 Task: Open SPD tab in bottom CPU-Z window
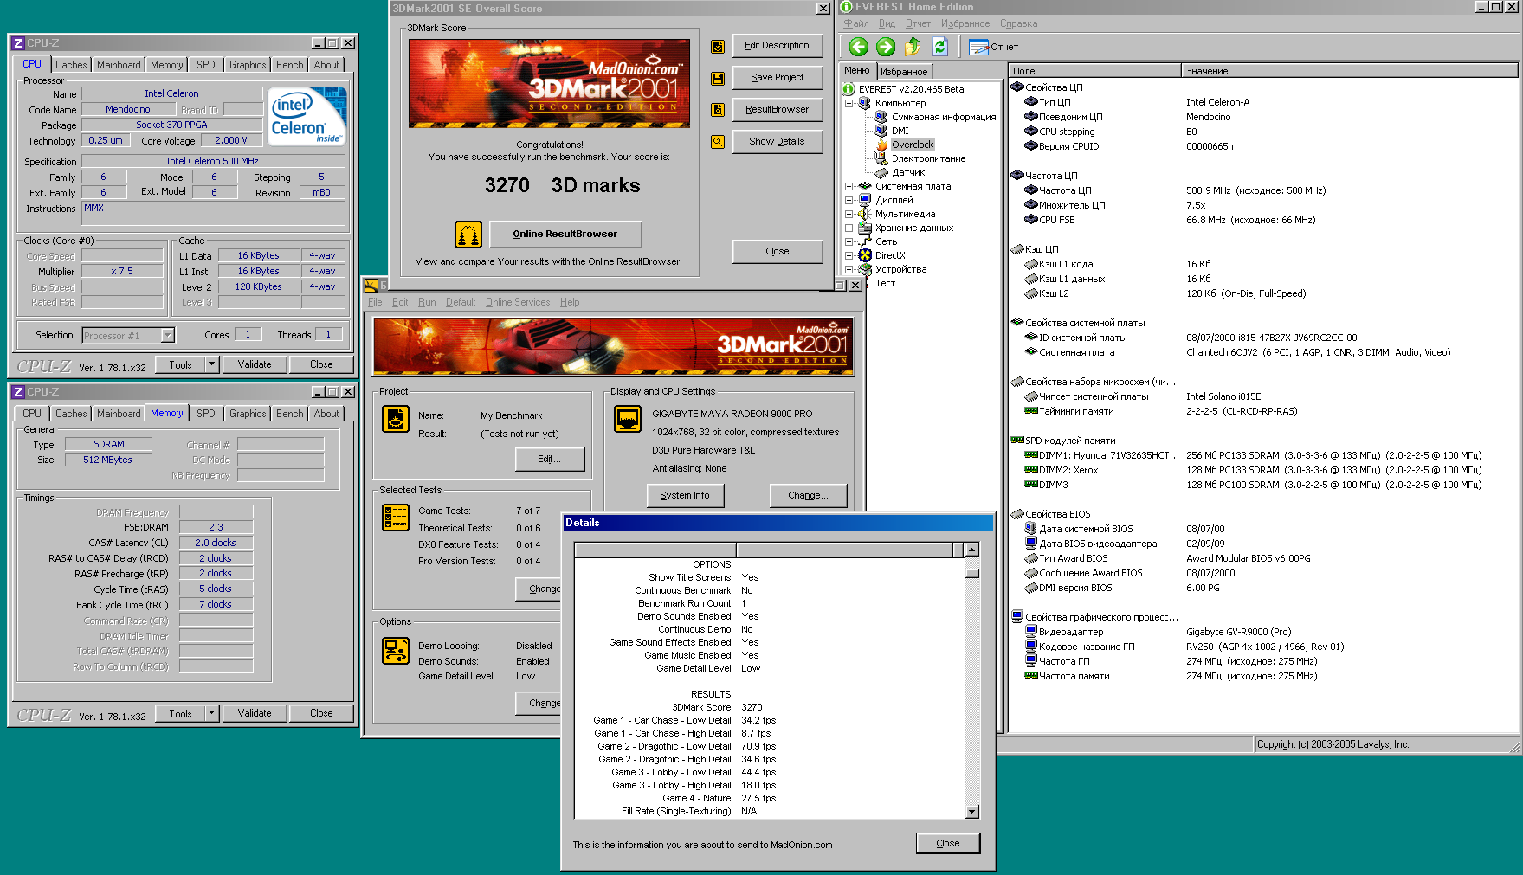pyautogui.click(x=206, y=414)
